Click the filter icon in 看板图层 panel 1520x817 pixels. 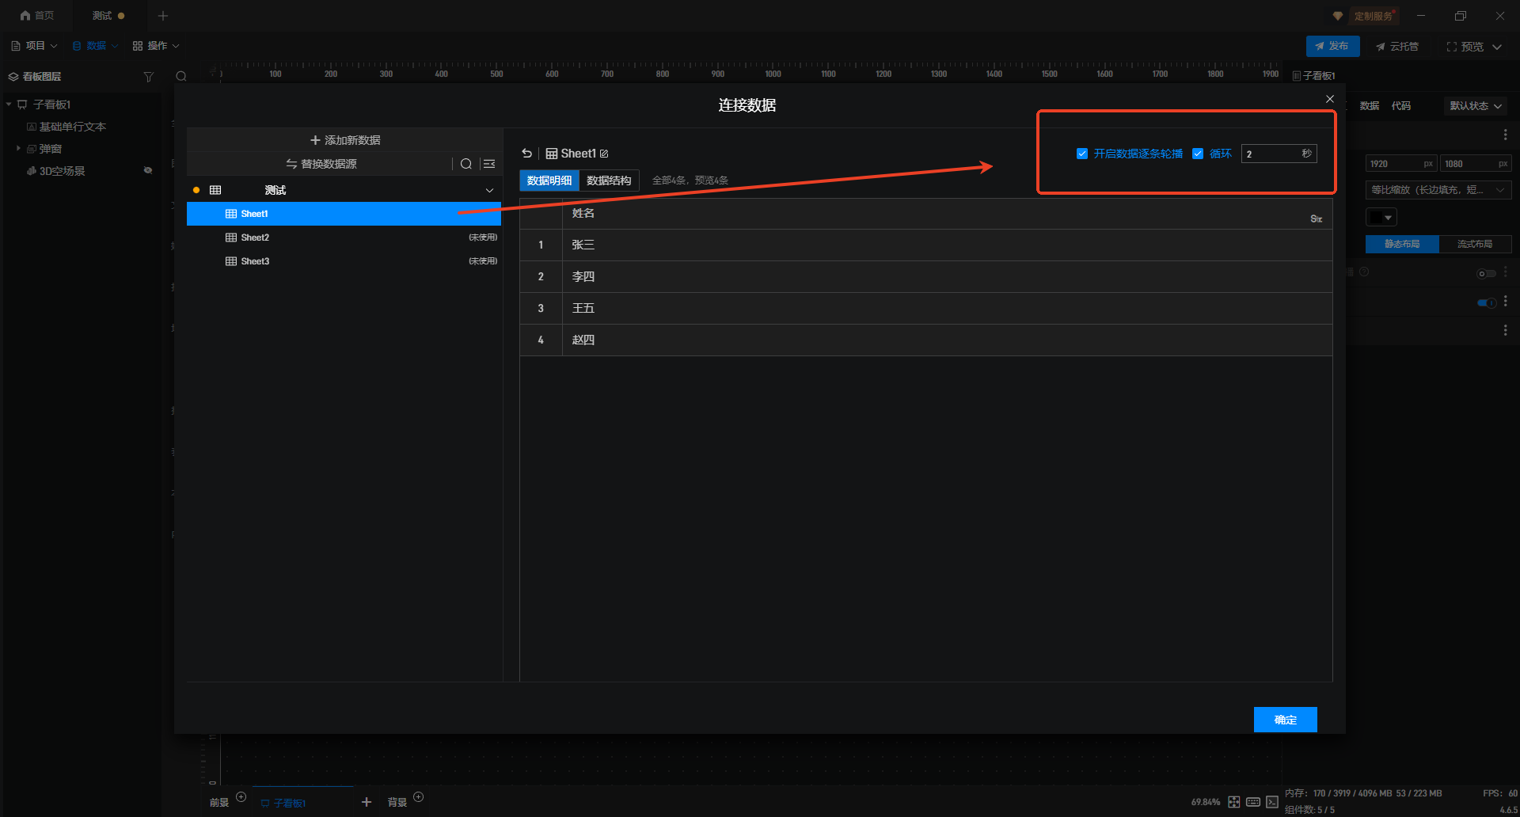[x=148, y=77]
